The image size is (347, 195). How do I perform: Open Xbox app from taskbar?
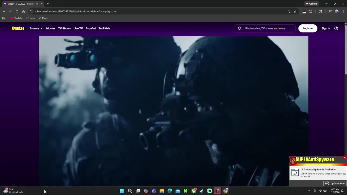194,191
